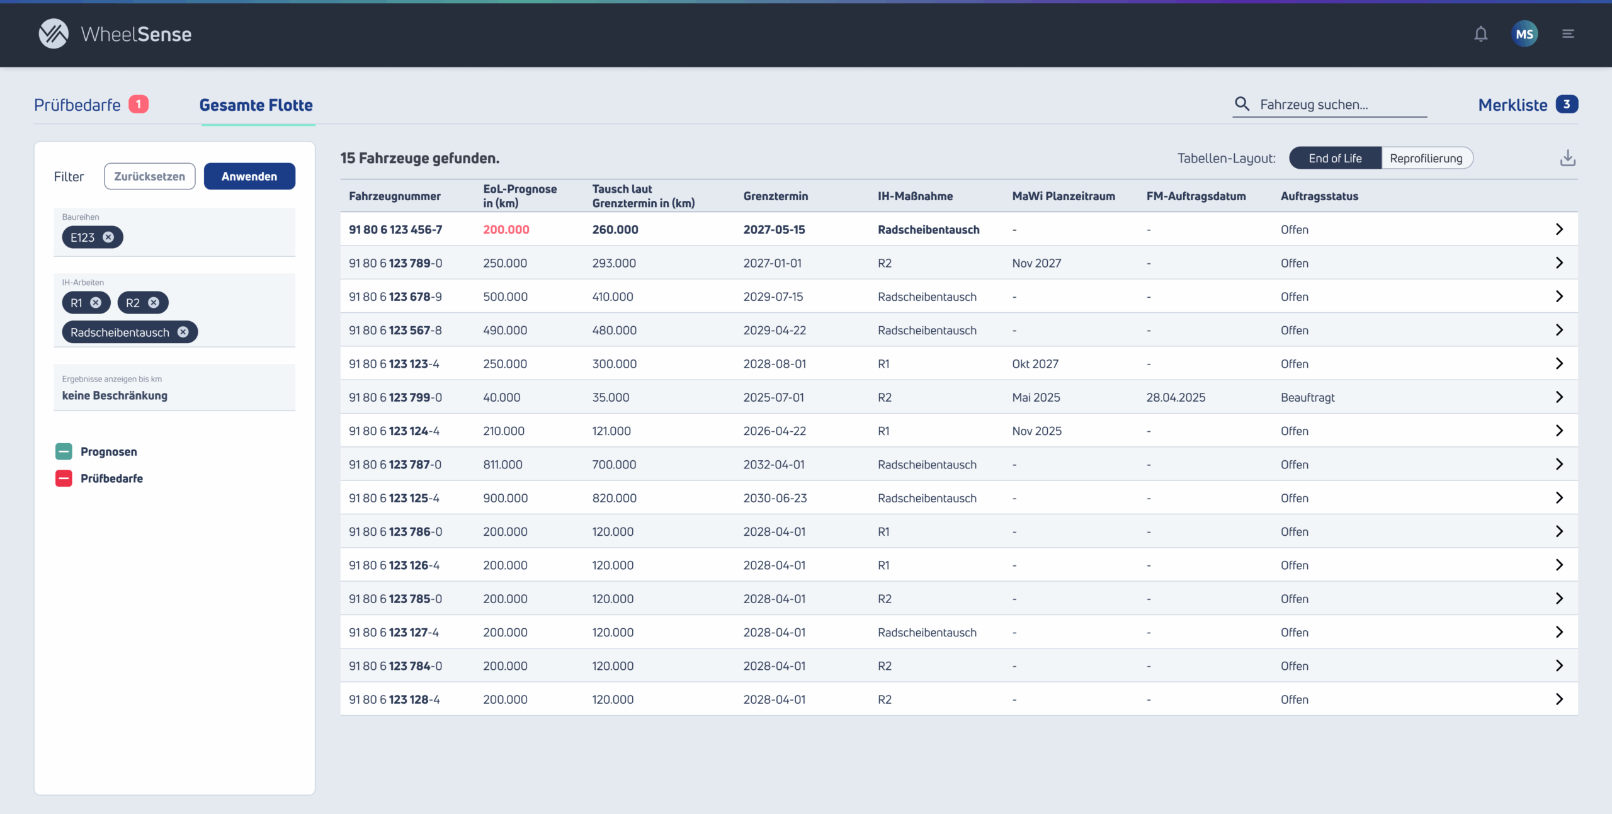This screenshot has height=814, width=1612.
Task: Open the IH-Arbeiten filter dropdown
Action: pos(174,310)
